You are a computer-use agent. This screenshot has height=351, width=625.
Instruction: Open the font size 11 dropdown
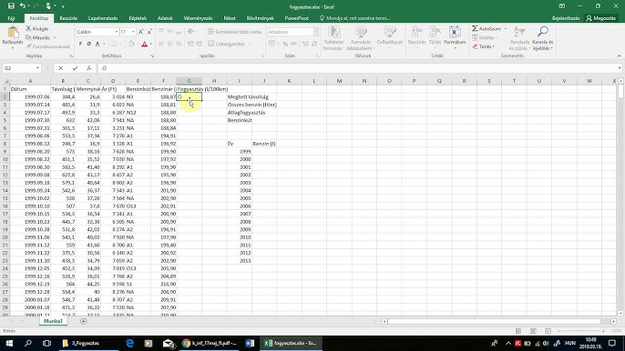point(134,32)
